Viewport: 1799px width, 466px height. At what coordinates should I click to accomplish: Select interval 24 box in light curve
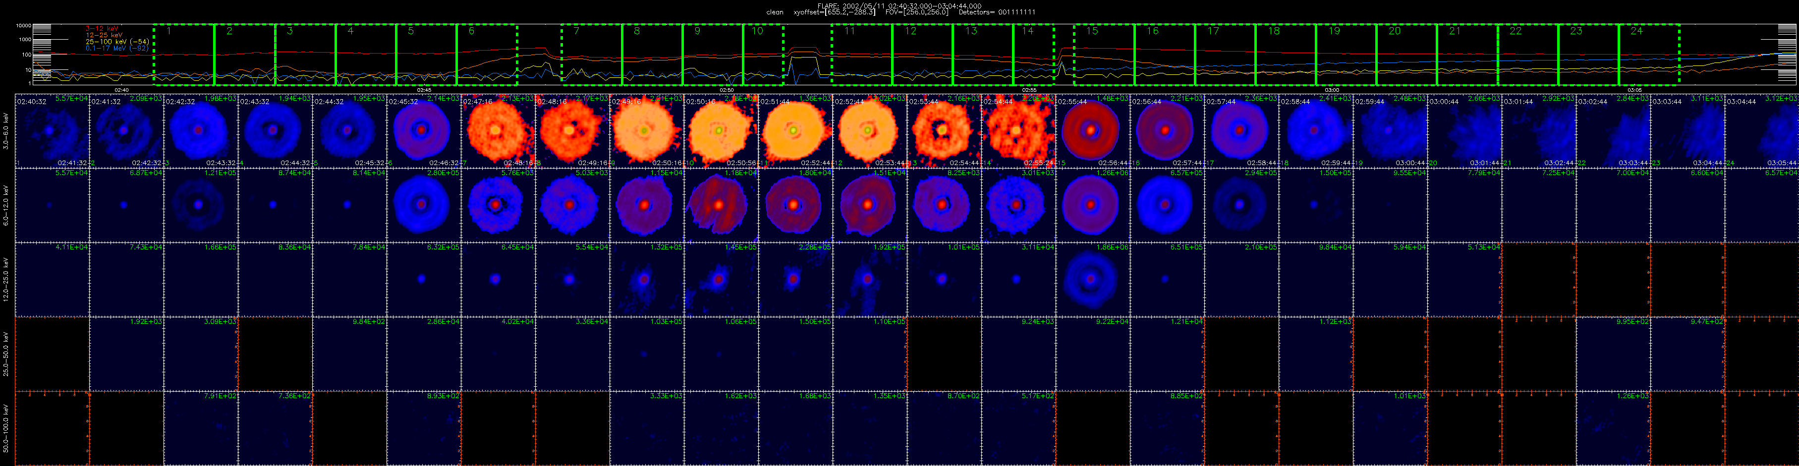click(x=1649, y=55)
